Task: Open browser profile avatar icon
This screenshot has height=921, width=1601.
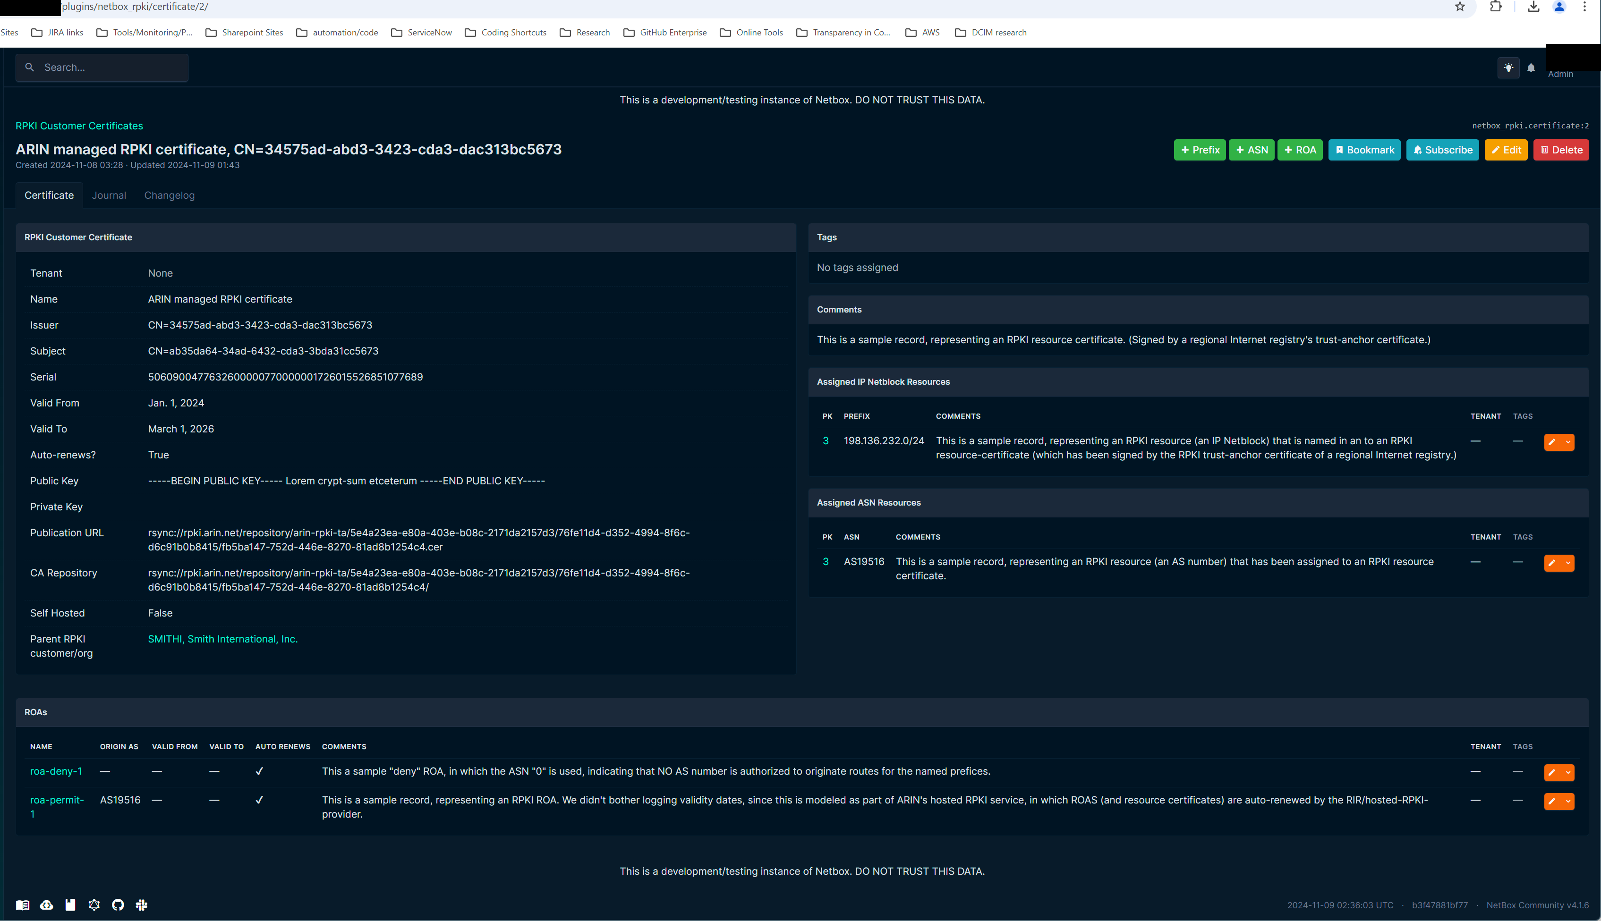Action: coord(1559,7)
